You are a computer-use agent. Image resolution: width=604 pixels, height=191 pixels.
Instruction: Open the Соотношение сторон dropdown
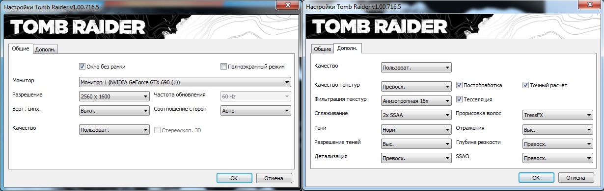pos(256,111)
